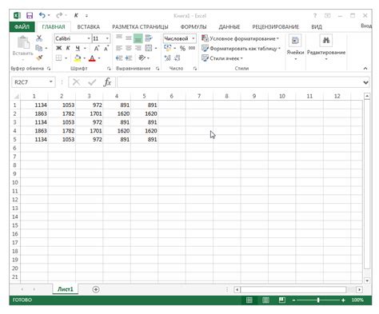Screen dimensions: 379x314
Task: Select cell containing 1701 in row 2
Action: tap(90, 113)
